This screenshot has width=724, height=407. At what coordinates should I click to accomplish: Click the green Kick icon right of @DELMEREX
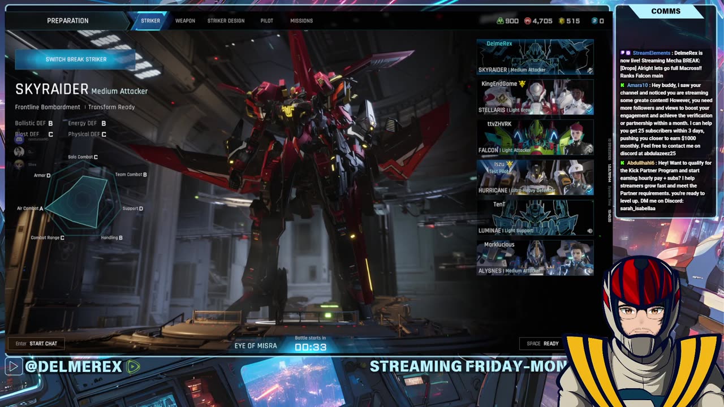point(133,366)
